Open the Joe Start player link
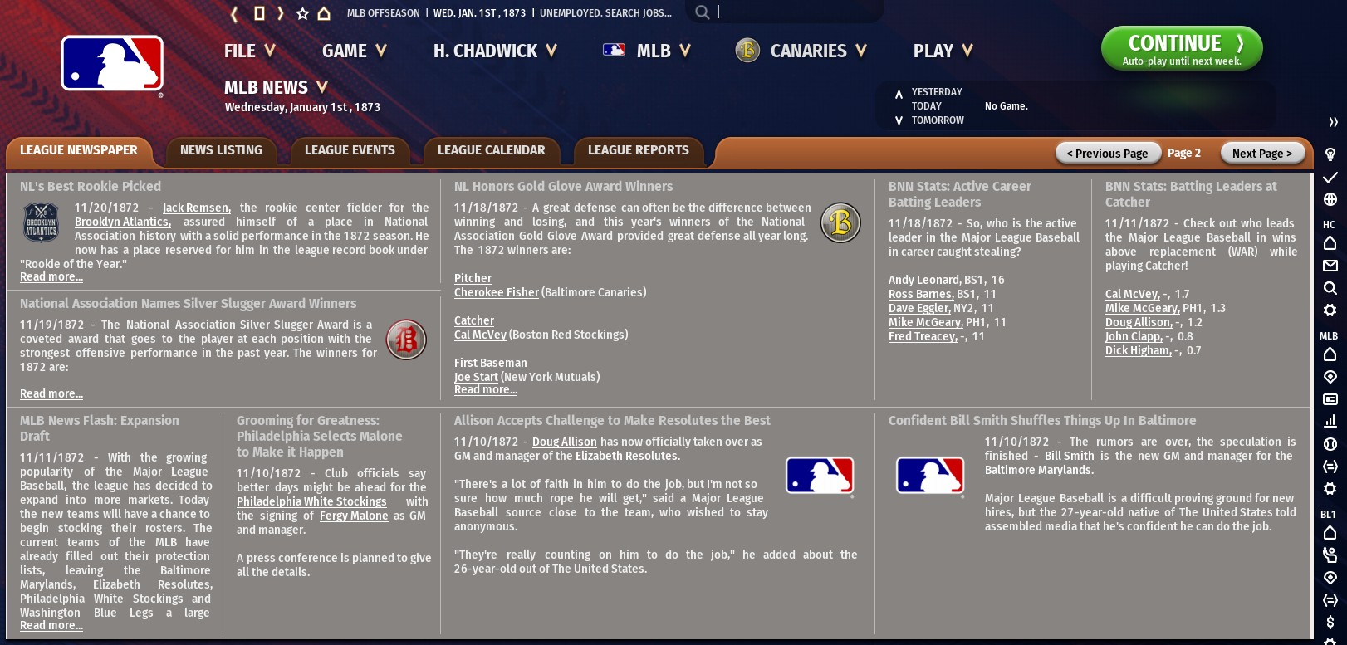The image size is (1347, 645). pos(477,377)
